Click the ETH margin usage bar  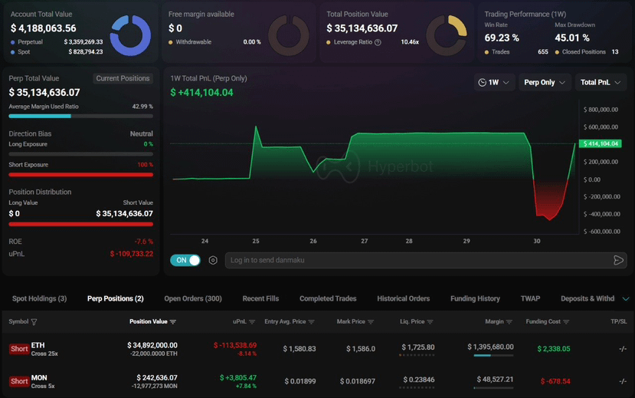click(493, 356)
